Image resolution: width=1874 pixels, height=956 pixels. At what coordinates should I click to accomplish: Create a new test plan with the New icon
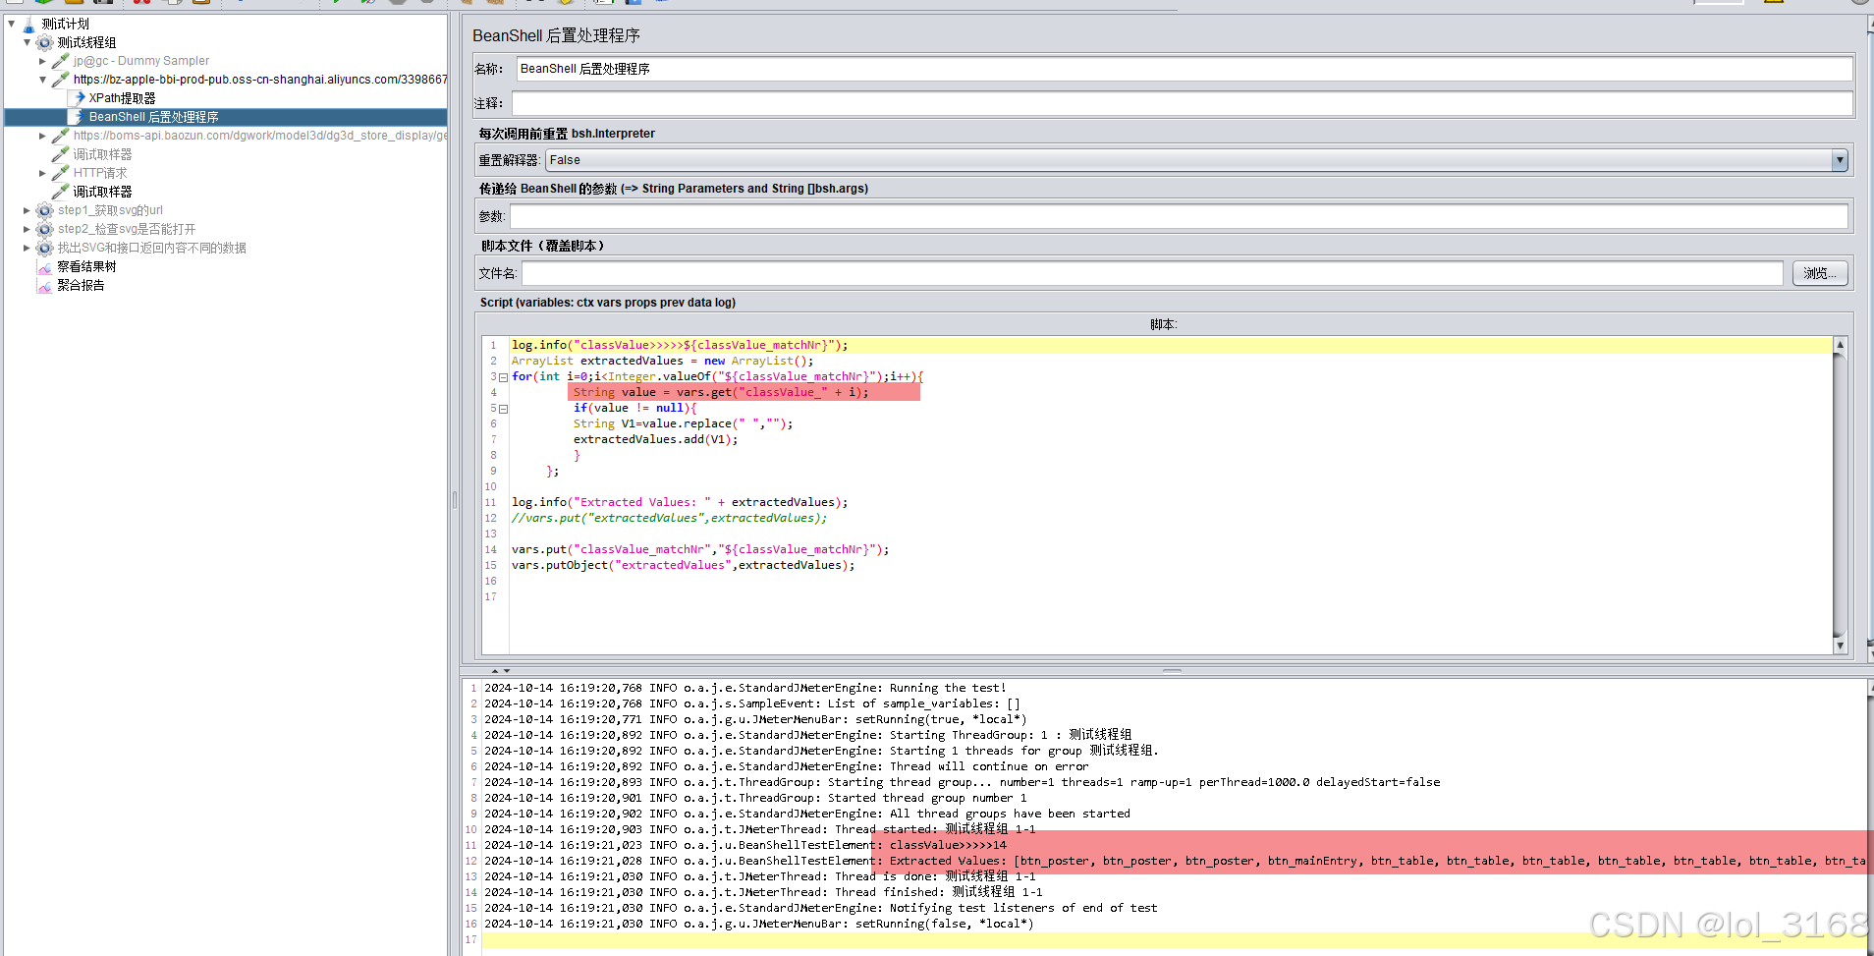(14, 4)
